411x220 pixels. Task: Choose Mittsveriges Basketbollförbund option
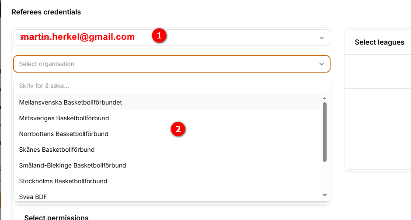point(64,118)
